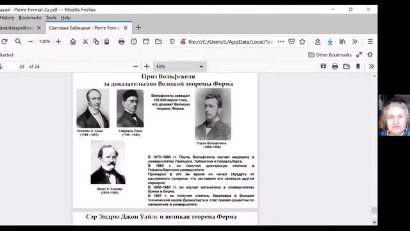Open the Firefox hamburger menu
Image resolution: width=410 pixels, height=231 pixels.
click(370, 42)
